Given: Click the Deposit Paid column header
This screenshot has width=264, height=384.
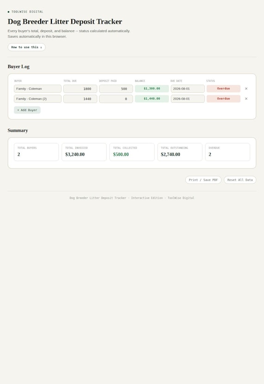Looking at the screenshot, I should [x=108, y=81].
